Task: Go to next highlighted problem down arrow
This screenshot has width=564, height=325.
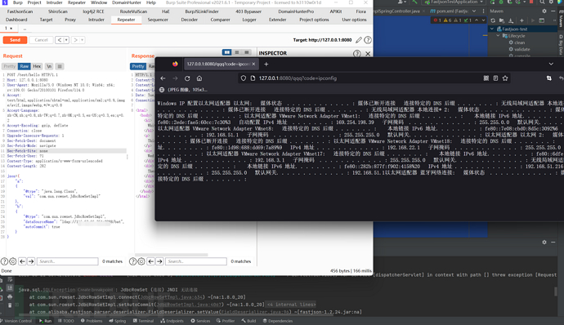Action: (x=483, y=20)
